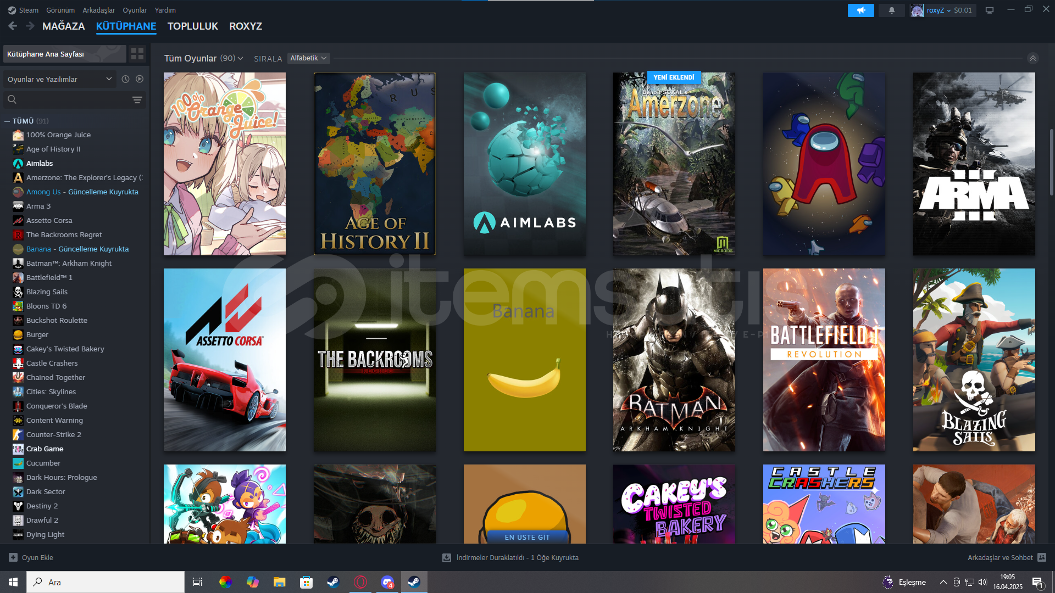Image resolution: width=1055 pixels, height=593 pixels.
Task: Click Kütüphane Ana Sayfası button
Action: pos(65,54)
